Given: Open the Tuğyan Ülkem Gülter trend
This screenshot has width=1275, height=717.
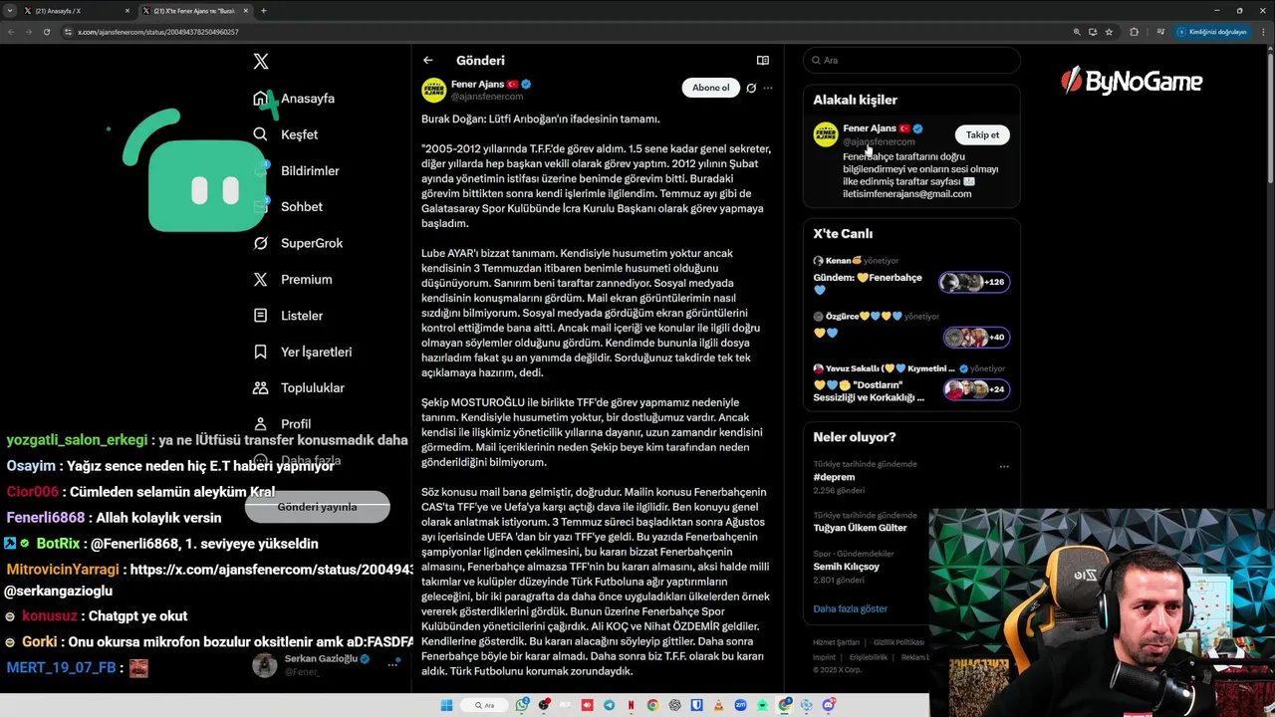Looking at the screenshot, I should (860, 528).
